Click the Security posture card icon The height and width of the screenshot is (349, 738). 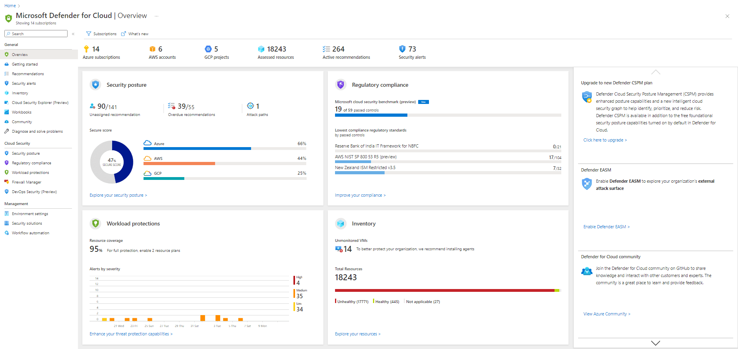pos(95,85)
